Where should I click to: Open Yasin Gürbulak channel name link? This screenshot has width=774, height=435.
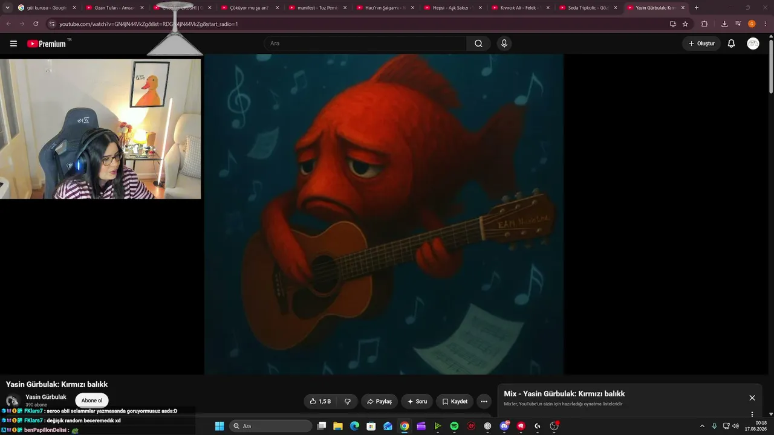click(46, 397)
